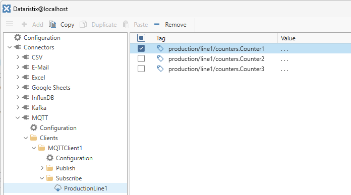Click the Dataristix@localhost window title
351x195 pixels.
pos(40,9)
